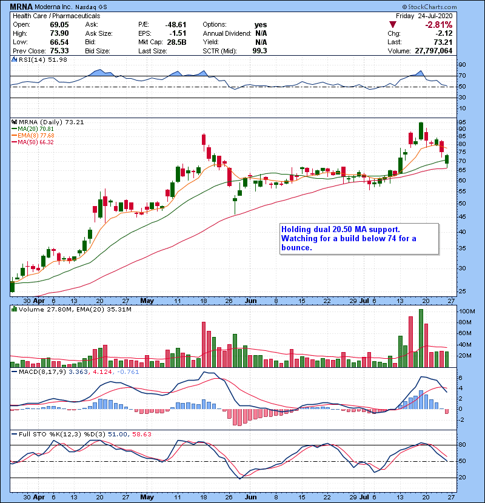
Task: Click the Low price 66.54
Action: click(x=59, y=42)
